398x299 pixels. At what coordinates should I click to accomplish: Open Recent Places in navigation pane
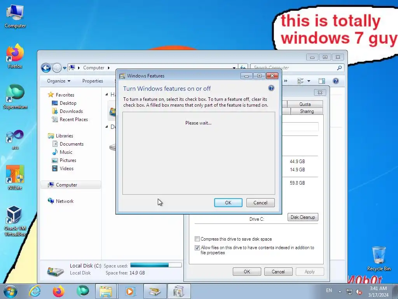pyautogui.click(x=73, y=119)
